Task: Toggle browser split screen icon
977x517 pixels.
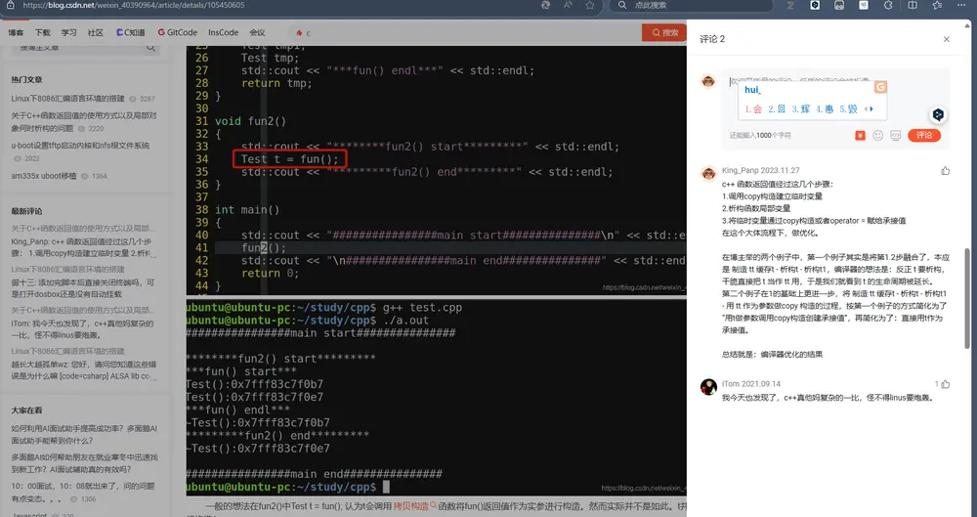Action: pos(913,5)
